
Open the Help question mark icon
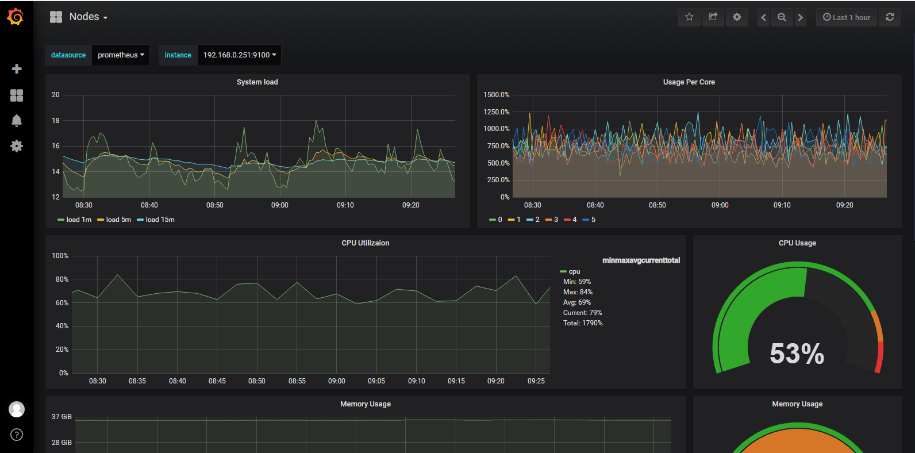[17, 435]
